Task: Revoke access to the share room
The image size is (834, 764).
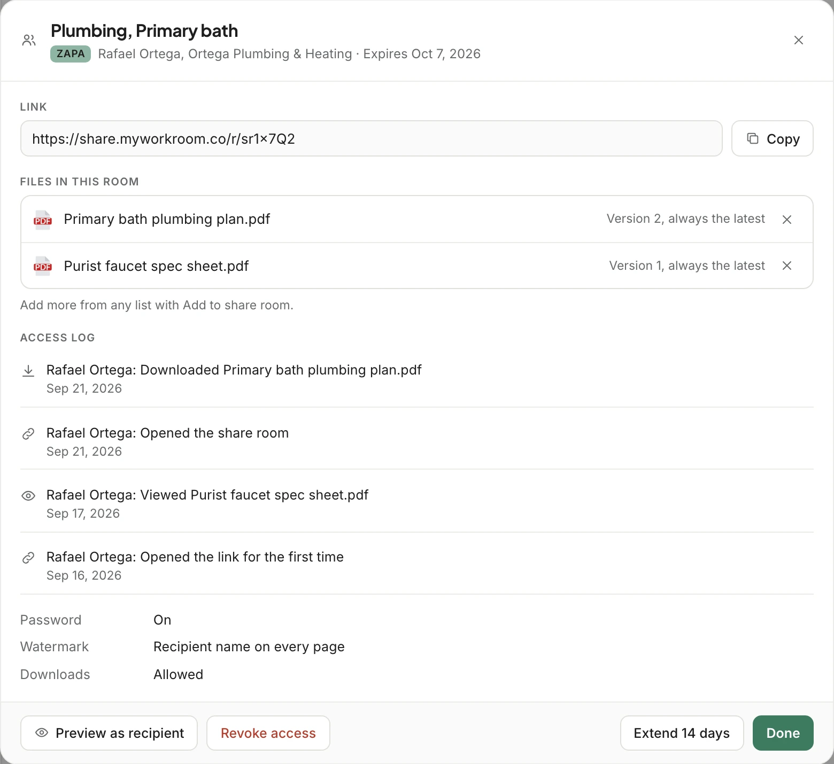Action: click(x=268, y=733)
